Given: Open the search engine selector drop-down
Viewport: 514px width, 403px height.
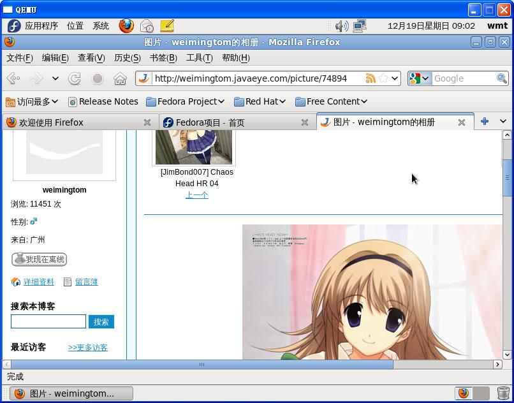Looking at the screenshot, I should click(419, 78).
